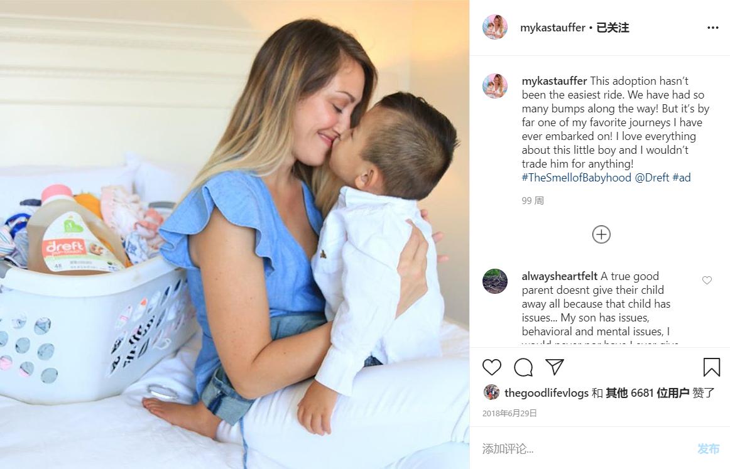The height and width of the screenshot is (469, 730).
Task: Submit comment with the 发布 button
Action: pos(708,448)
